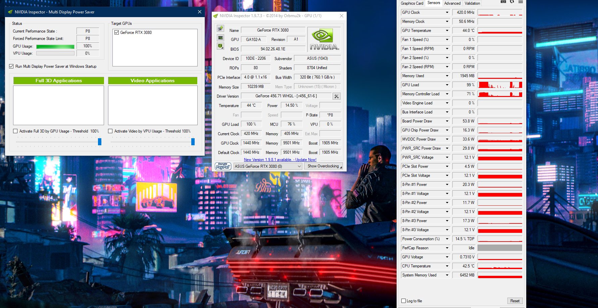Click the green GPU Usage progress bar
Viewport: 598px width, 308px height.
(x=55, y=46)
